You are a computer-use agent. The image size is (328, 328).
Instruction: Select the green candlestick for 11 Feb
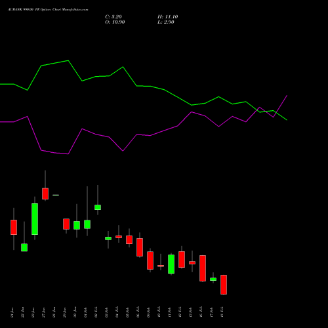171,264
